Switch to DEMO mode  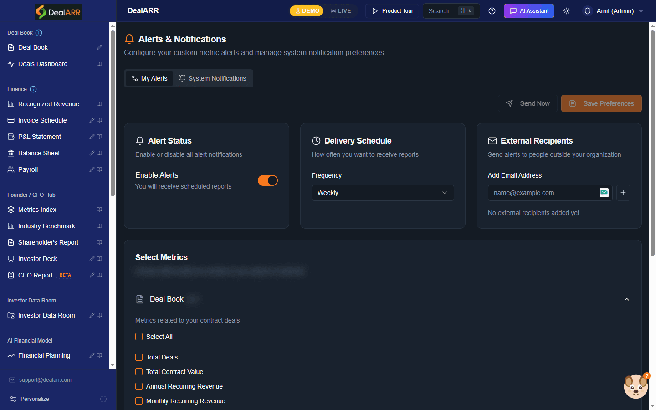click(x=307, y=11)
